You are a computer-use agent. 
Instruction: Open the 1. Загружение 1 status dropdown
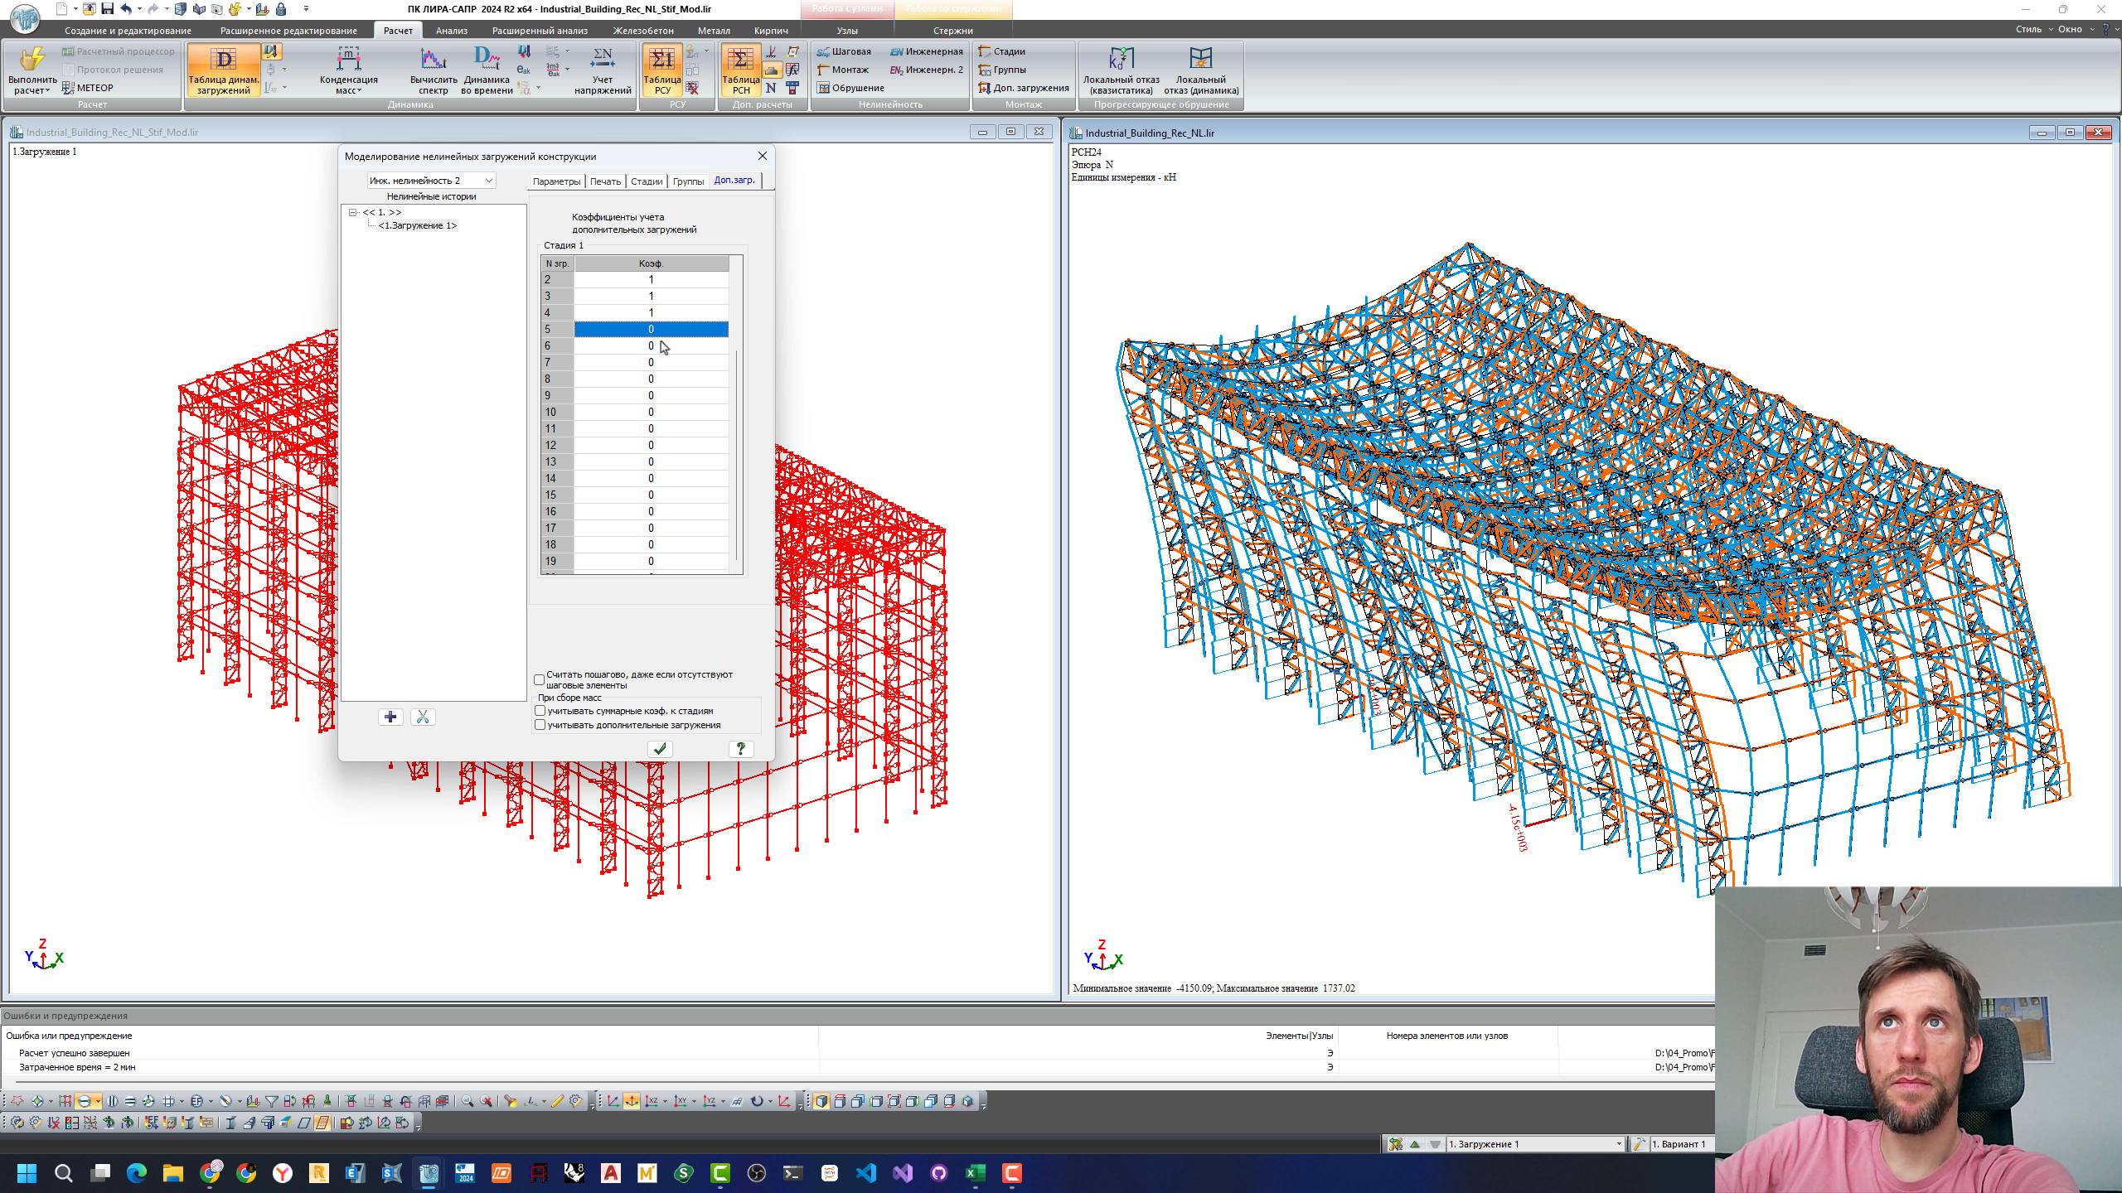point(1618,1144)
